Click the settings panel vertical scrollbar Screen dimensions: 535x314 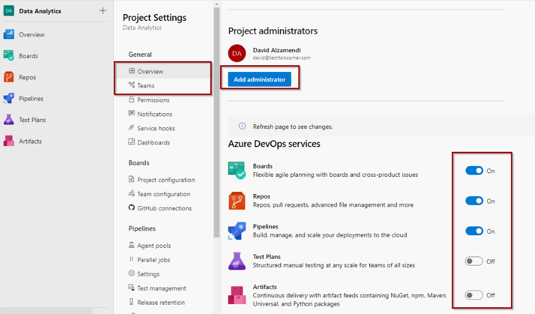click(x=217, y=123)
